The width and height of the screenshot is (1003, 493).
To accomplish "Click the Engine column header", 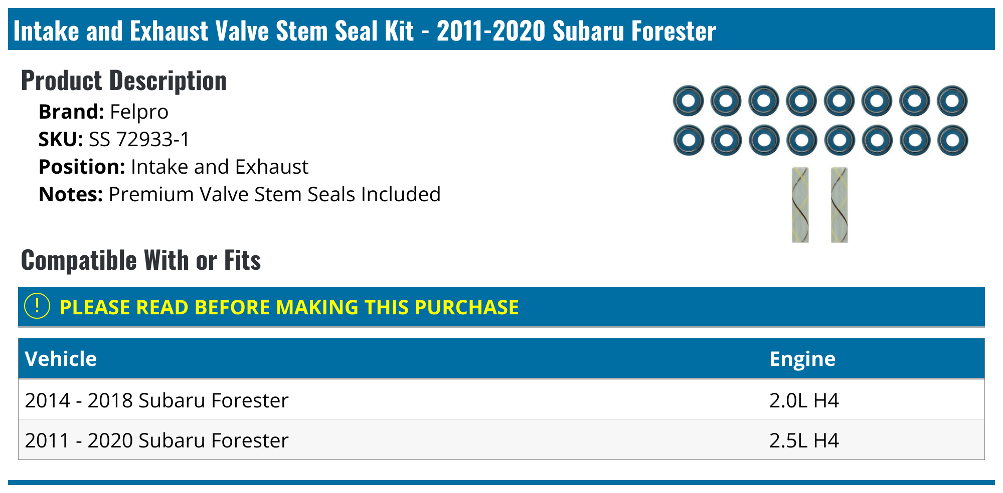I will pyautogui.click(x=802, y=359).
